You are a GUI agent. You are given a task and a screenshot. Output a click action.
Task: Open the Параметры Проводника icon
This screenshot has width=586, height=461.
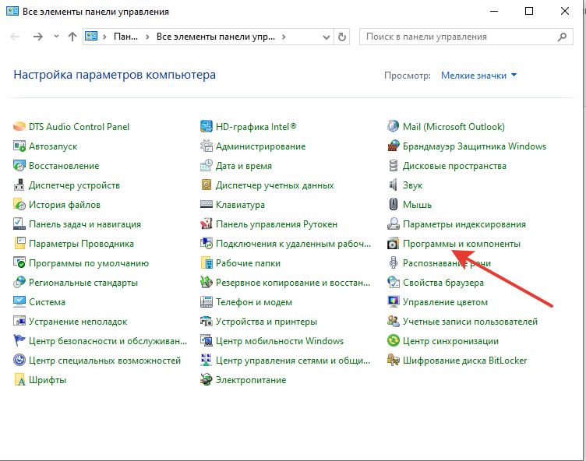click(x=19, y=243)
